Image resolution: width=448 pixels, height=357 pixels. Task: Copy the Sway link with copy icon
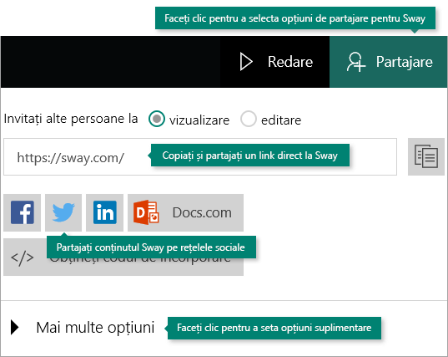[426, 156]
